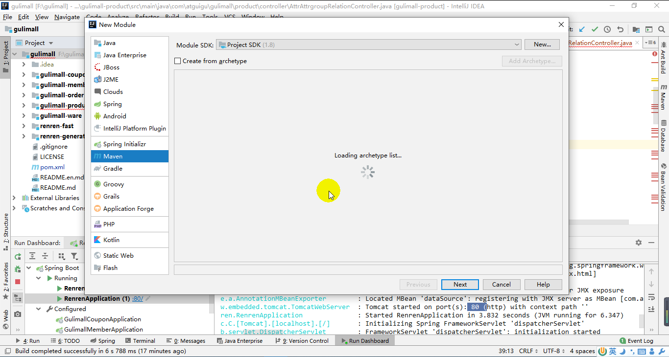
Task: Open the Project view dropdown
Action: coord(34,43)
